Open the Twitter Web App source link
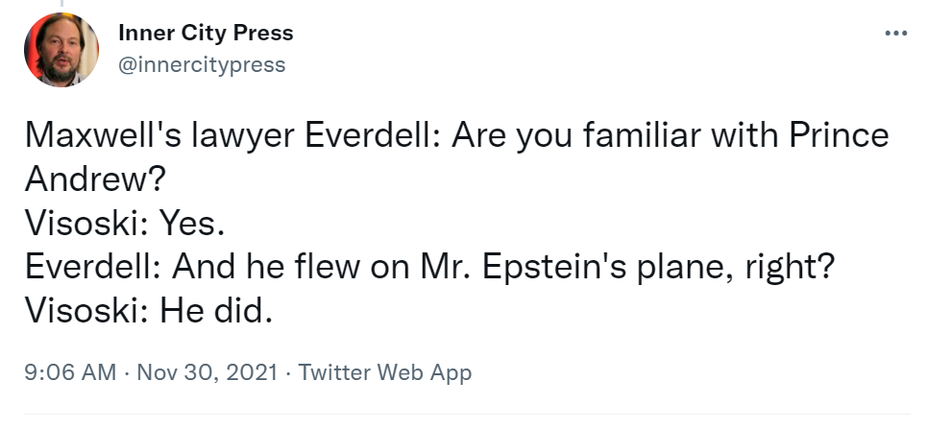Image resolution: width=927 pixels, height=429 pixels. [385, 371]
